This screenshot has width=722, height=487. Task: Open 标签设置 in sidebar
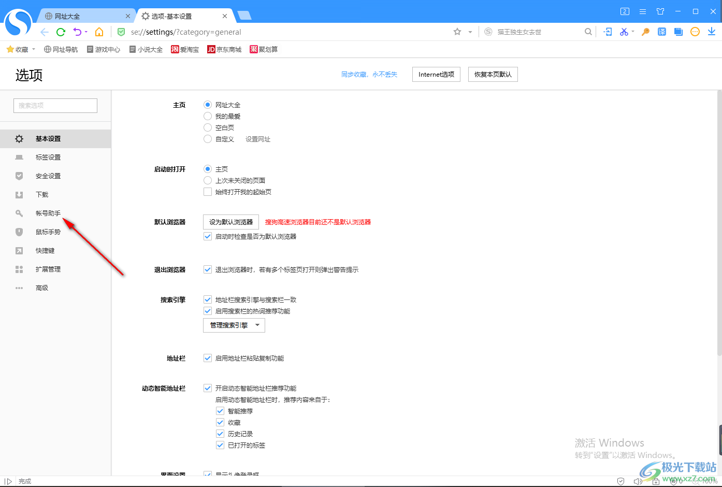(x=55, y=157)
